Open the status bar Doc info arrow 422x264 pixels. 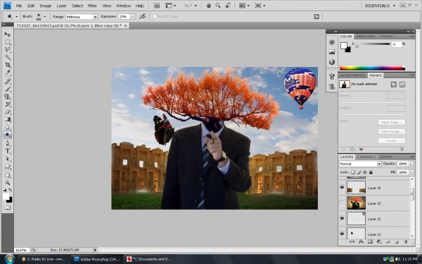[x=95, y=250]
